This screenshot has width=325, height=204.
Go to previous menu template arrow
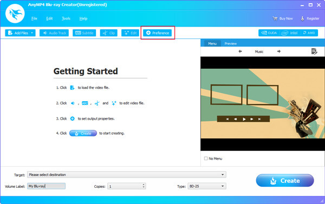(x=240, y=51)
